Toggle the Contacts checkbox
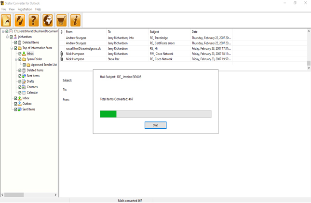 point(20,87)
